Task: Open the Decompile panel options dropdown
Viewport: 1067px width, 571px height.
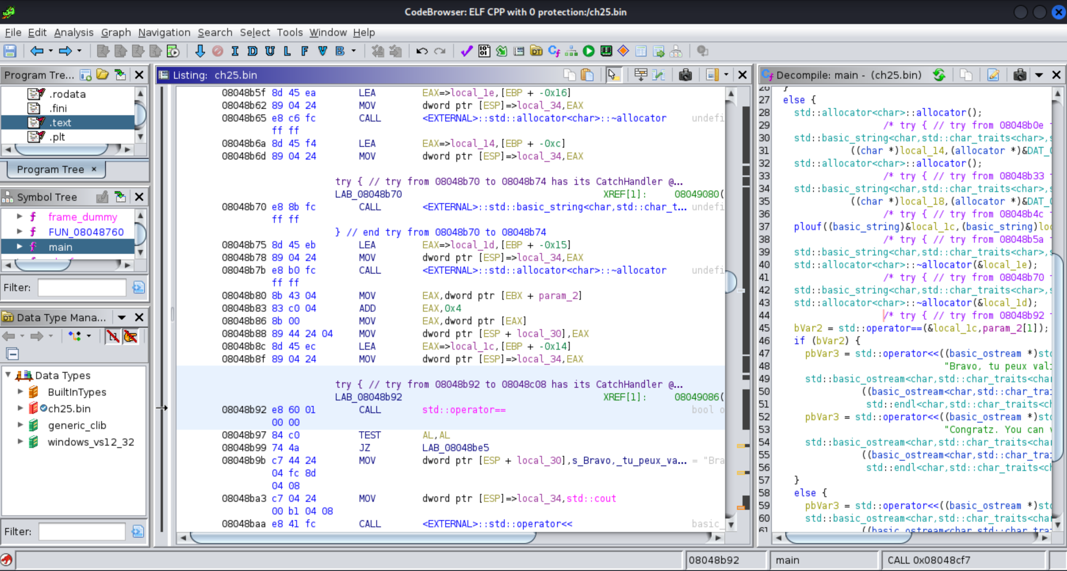Action: (x=1038, y=75)
